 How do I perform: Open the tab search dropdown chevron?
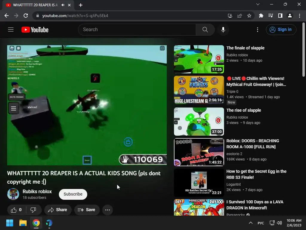click(258, 4)
